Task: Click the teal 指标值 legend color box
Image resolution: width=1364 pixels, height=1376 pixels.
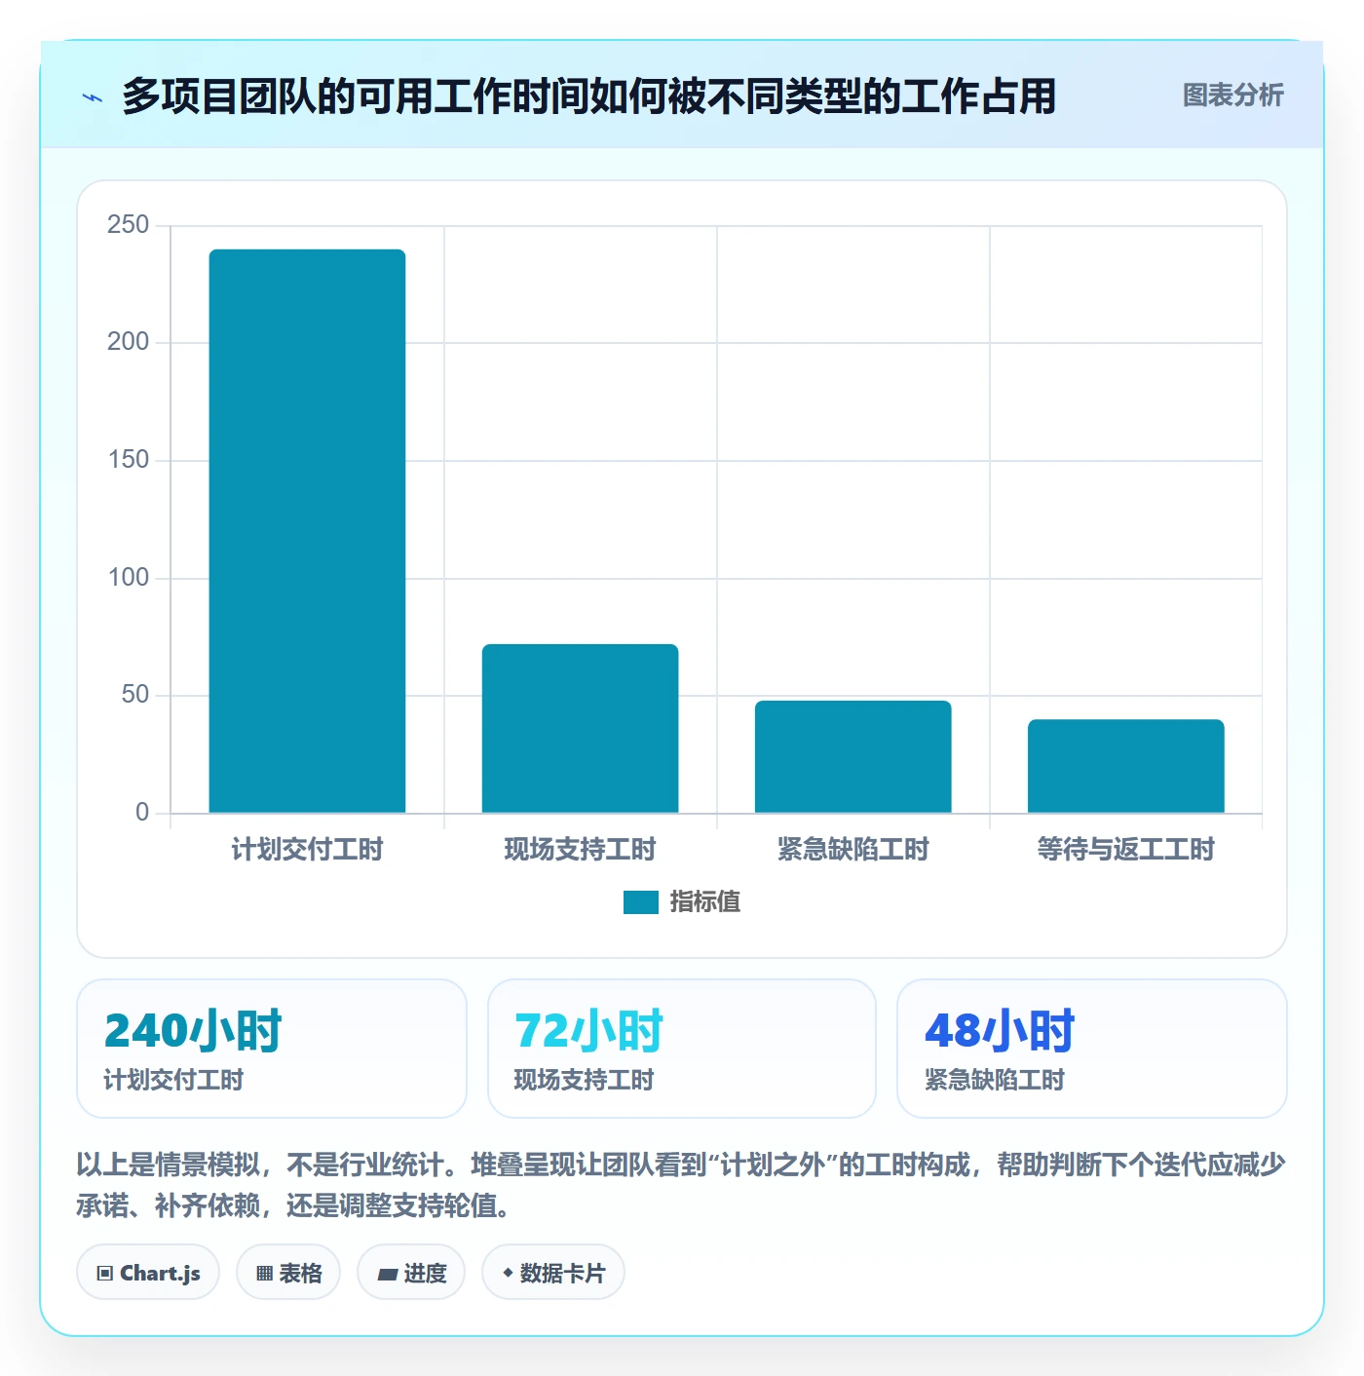Action: point(641,902)
